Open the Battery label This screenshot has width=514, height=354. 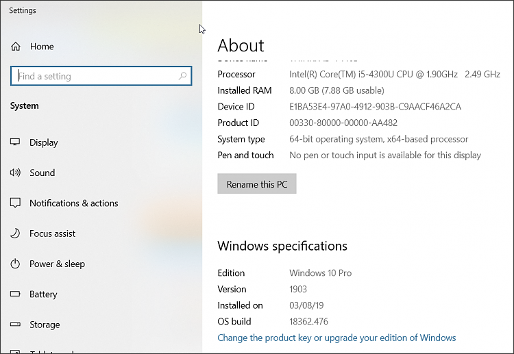pyautogui.click(x=43, y=294)
